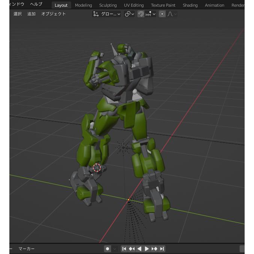Jump to the end frame
254x254 pixels.
[x=162, y=249]
